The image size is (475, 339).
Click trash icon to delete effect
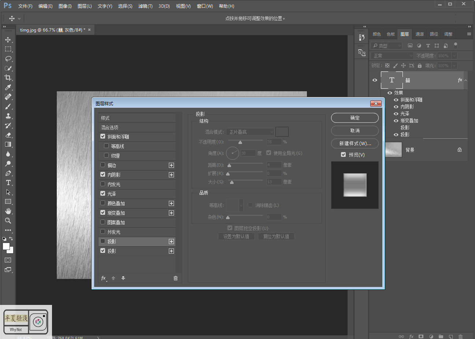[x=175, y=278]
